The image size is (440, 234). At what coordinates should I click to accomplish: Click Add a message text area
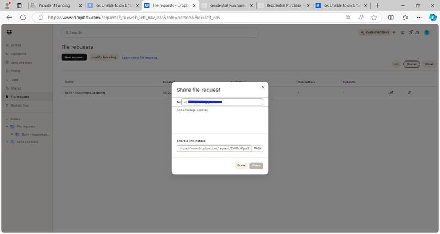click(x=220, y=120)
